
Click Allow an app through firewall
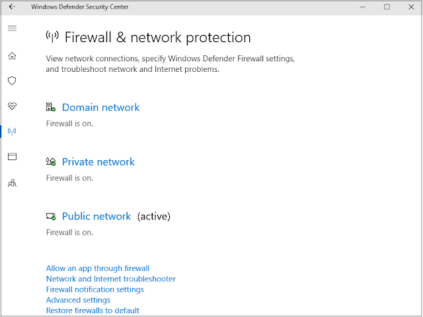[x=98, y=268]
